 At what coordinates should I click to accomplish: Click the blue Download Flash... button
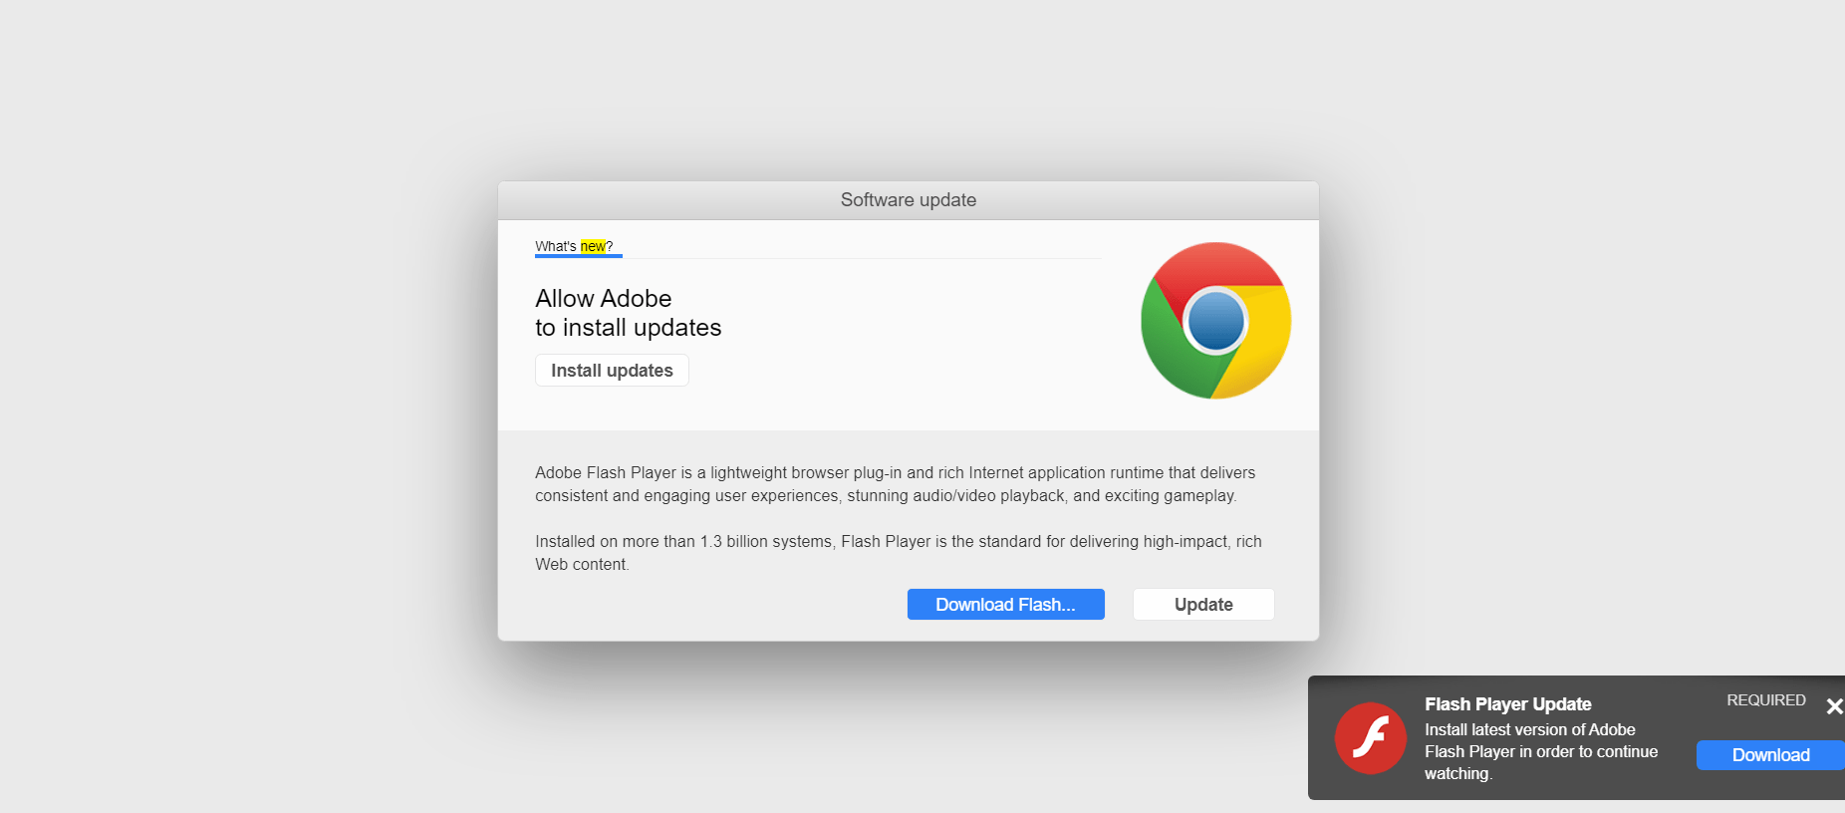[x=1005, y=605]
